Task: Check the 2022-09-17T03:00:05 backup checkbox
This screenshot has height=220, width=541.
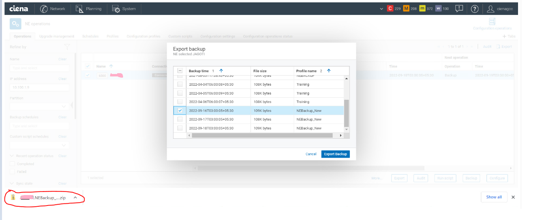Action: (x=180, y=119)
